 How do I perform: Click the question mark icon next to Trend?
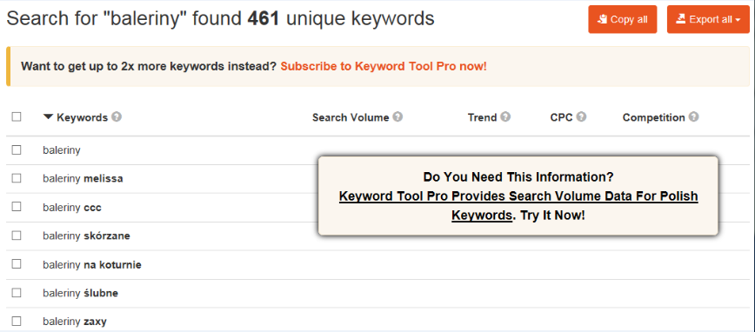505,117
